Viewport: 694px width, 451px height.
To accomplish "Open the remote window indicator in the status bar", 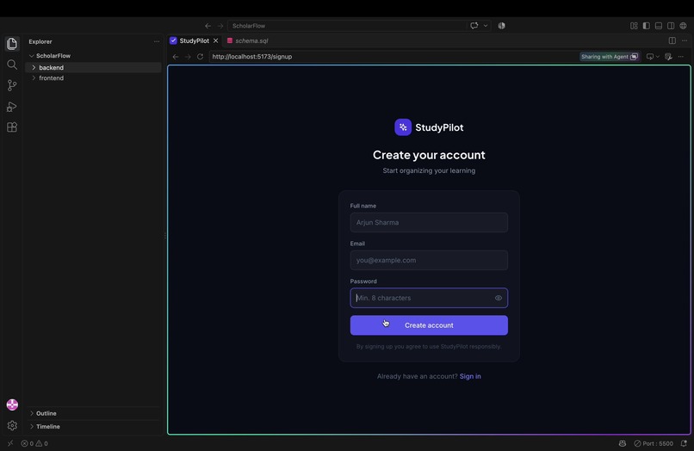I will coord(10,443).
